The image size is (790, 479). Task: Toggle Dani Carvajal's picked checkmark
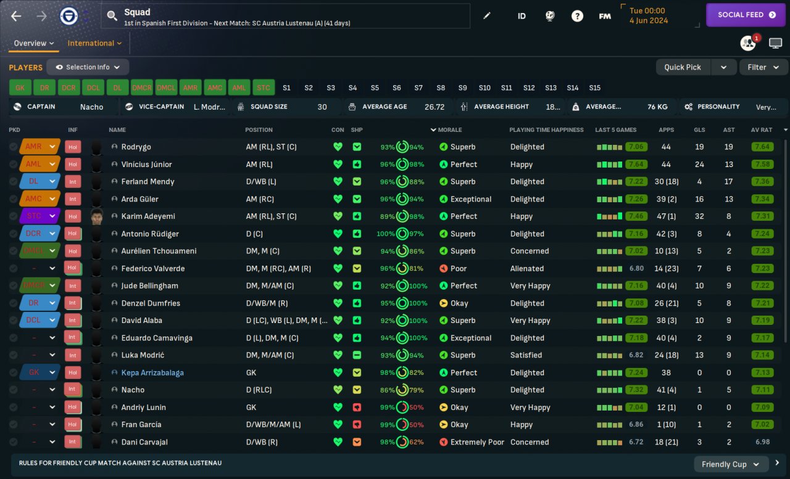click(x=14, y=442)
